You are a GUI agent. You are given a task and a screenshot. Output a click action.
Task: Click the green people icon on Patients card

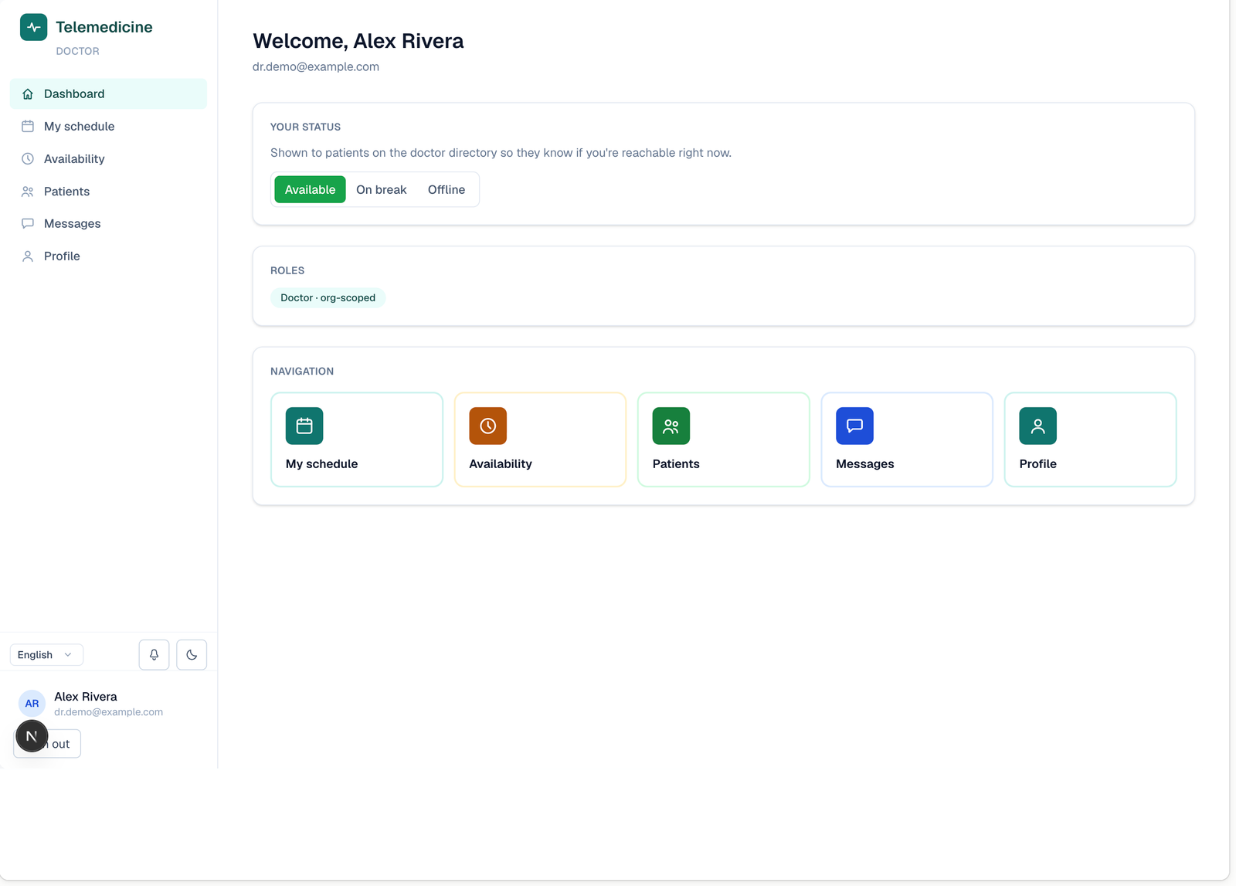click(671, 426)
